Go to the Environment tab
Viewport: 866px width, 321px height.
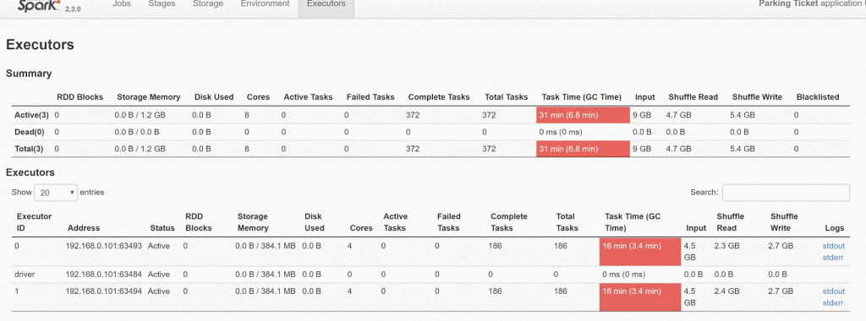(265, 4)
